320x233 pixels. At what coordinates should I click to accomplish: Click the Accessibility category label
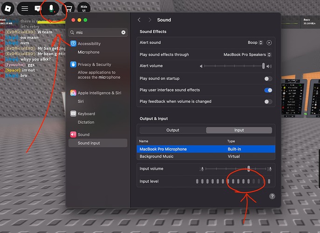pos(89,44)
